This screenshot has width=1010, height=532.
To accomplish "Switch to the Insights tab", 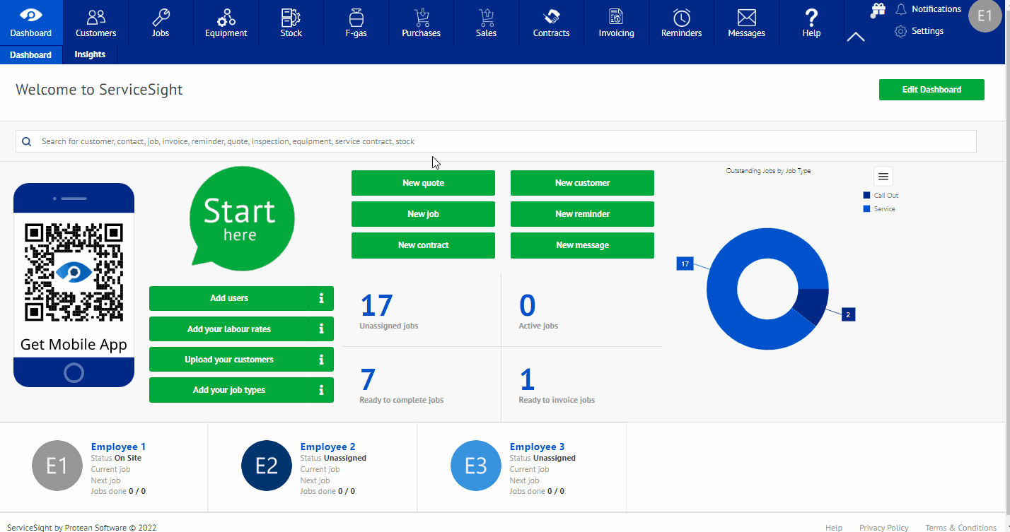I will tap(90, 54).
